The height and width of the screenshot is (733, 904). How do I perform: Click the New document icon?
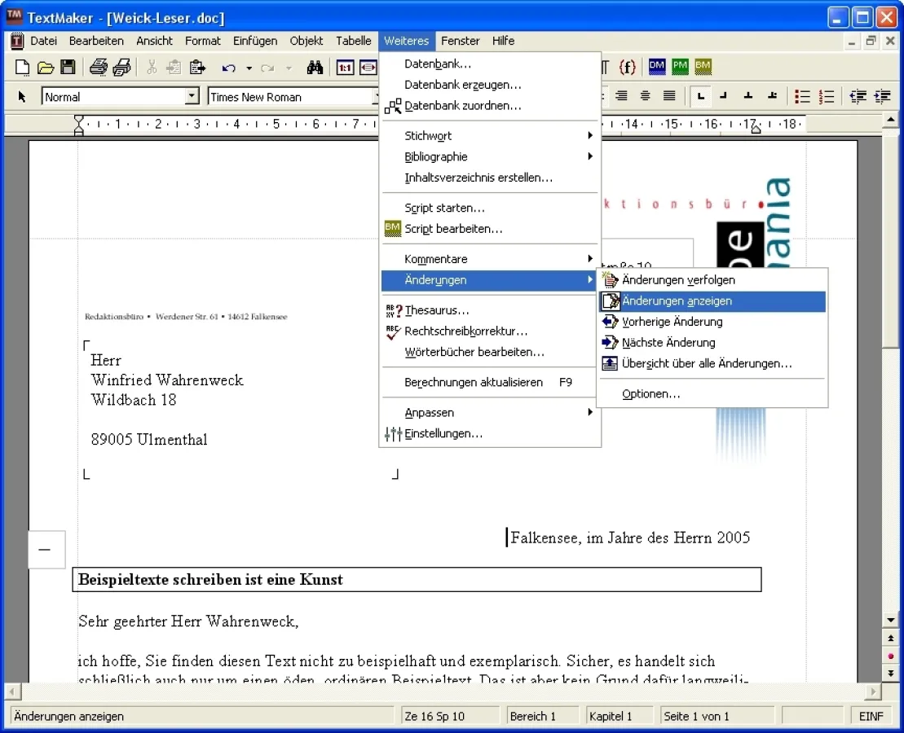pos(23,68)
